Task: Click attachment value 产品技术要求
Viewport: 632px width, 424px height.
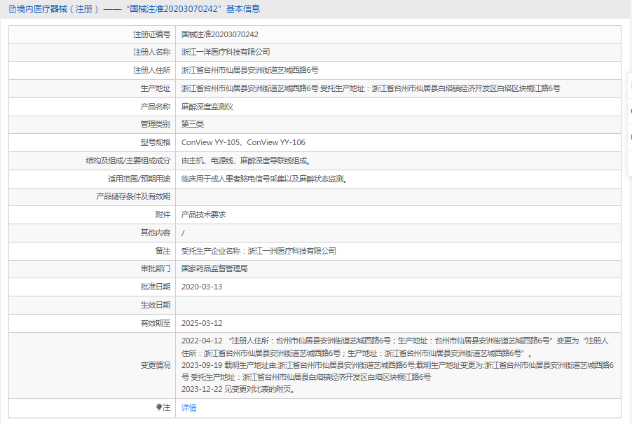Action: [x=204, y=215]
